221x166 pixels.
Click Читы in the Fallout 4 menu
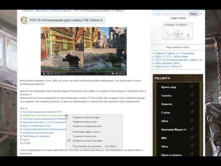click(164, 147)
